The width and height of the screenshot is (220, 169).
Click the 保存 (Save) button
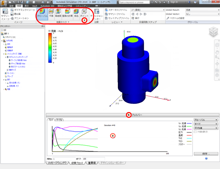tap(206, 154)
